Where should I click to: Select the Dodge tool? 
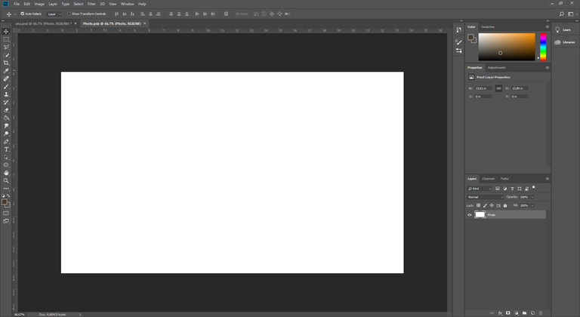point(6,134)
